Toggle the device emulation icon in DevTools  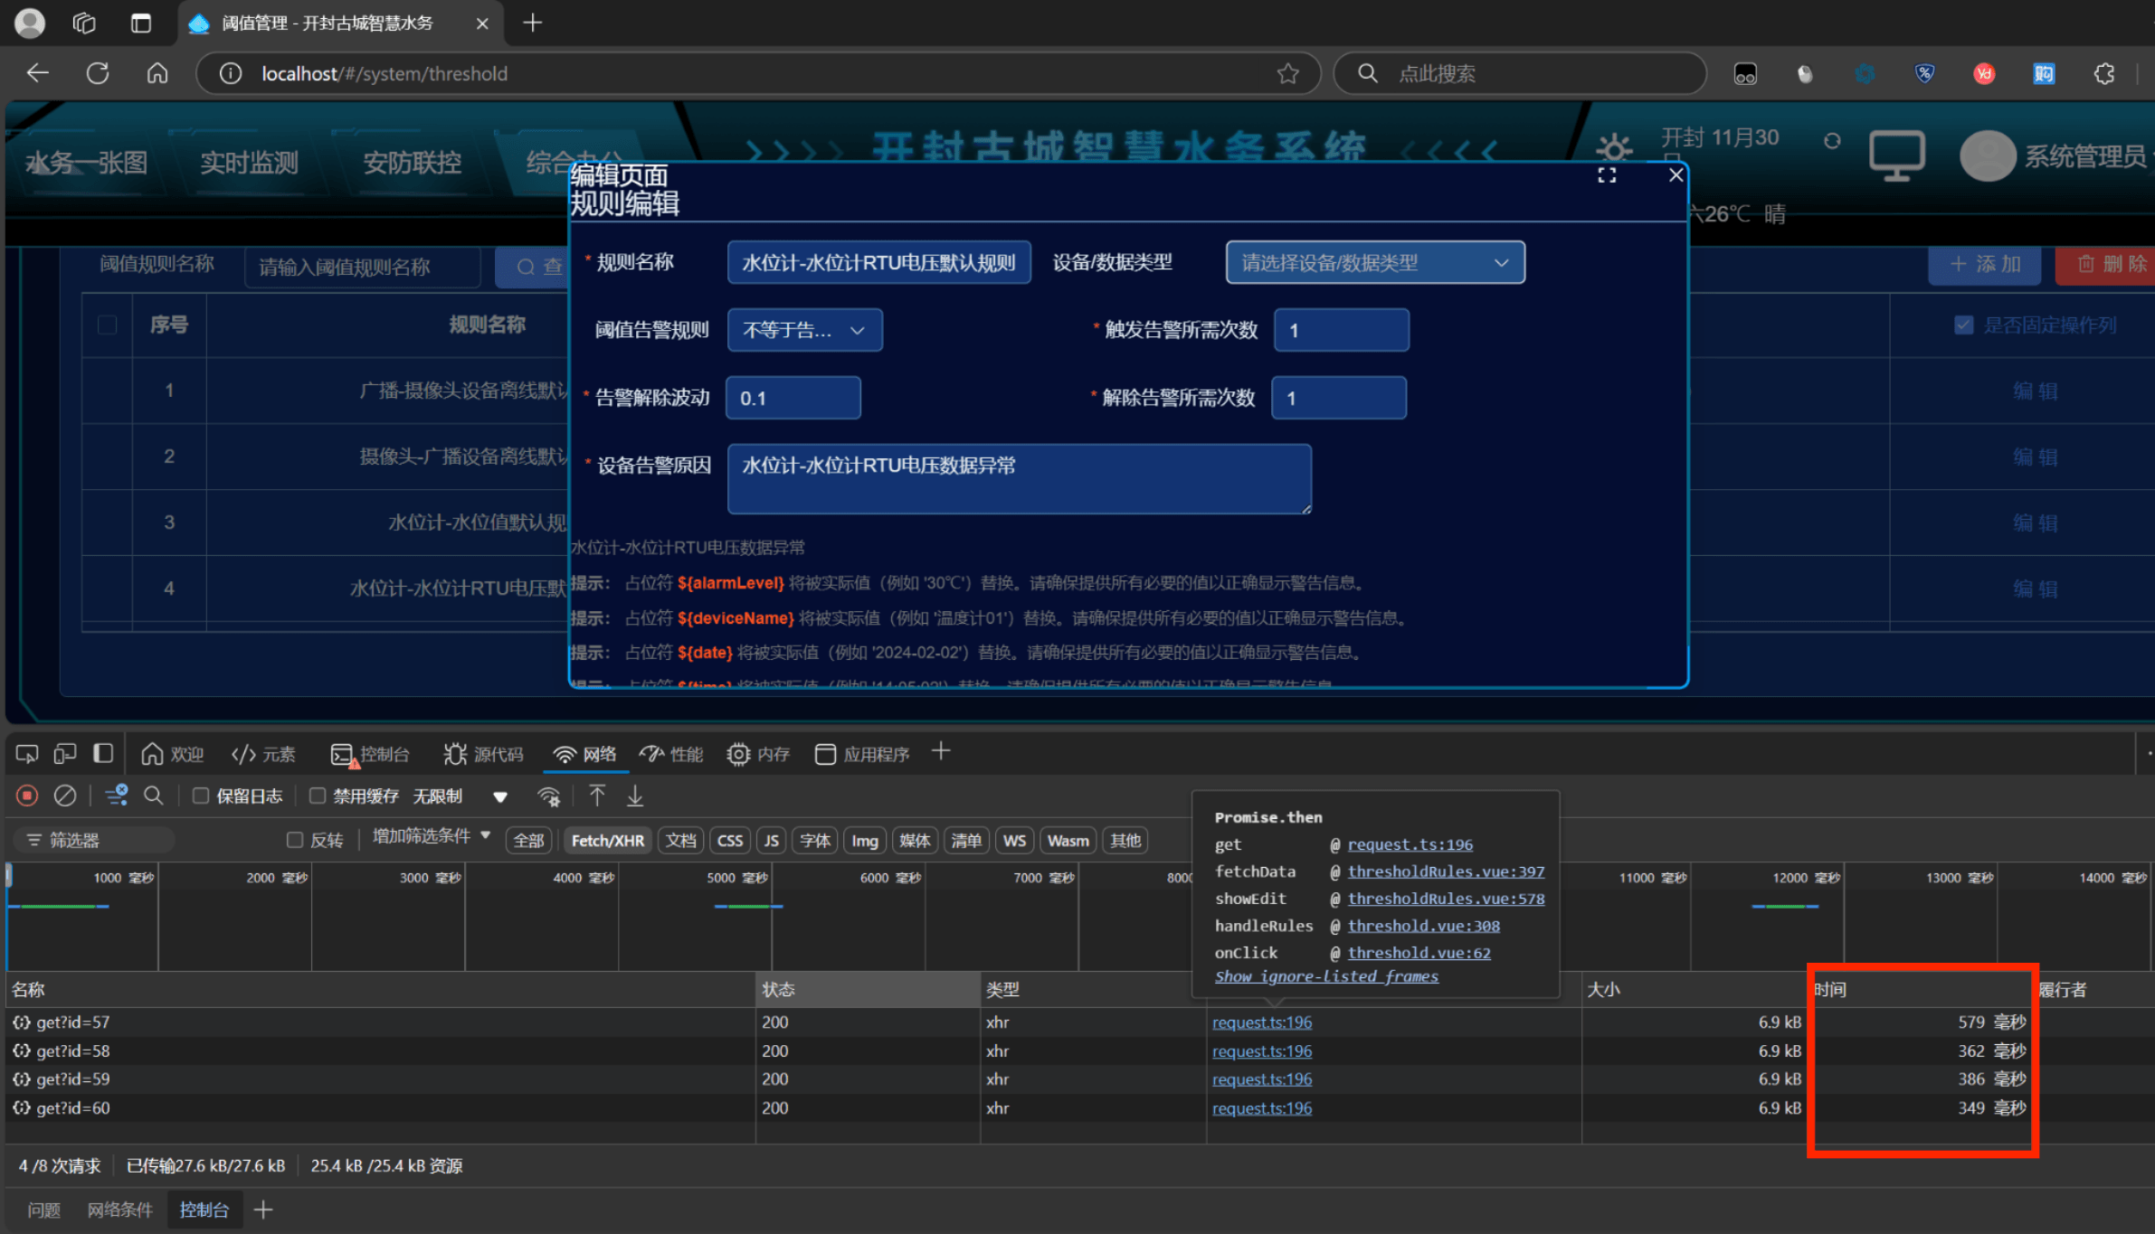[65, 754]
